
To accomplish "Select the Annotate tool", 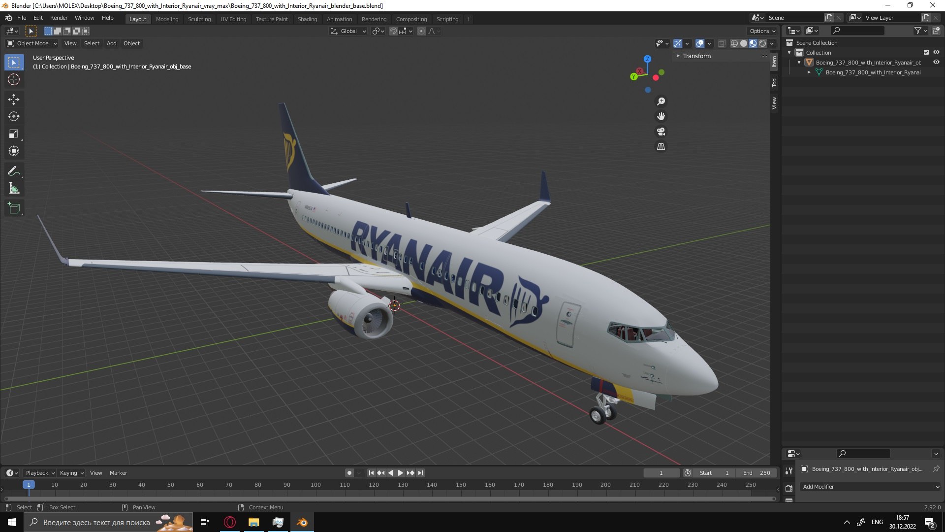I will (14, 171).
